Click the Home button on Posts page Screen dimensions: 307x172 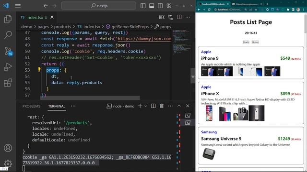[255, 42]
